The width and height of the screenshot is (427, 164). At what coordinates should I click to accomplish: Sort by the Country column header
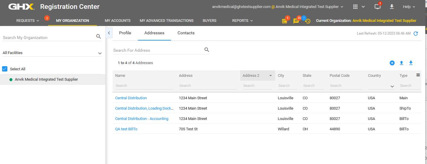pyautogui.click(x=374, y=76)
